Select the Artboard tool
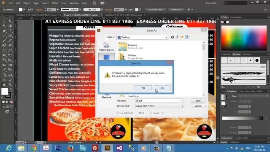 pyautogui.click(x=4, y=80)
